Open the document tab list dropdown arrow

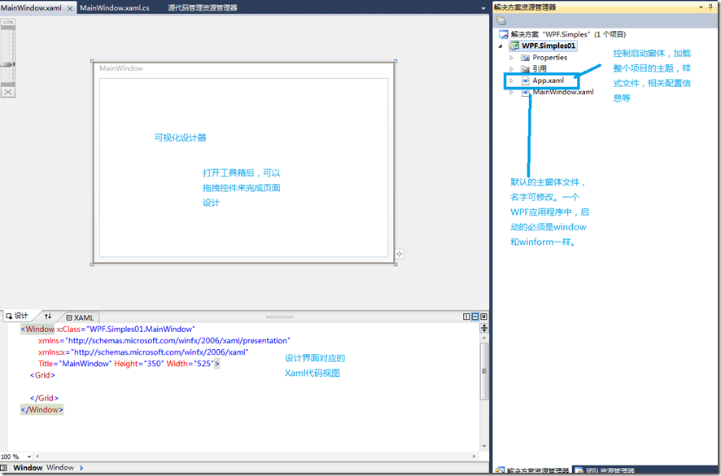click(483, 8)
